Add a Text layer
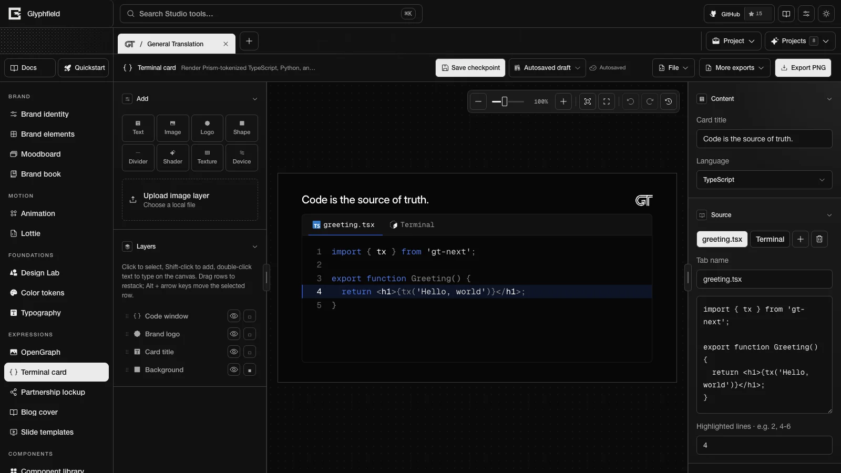 138,128
